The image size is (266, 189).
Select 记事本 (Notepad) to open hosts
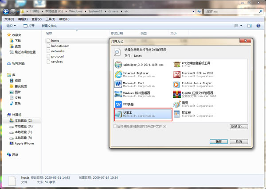(143, 115)
